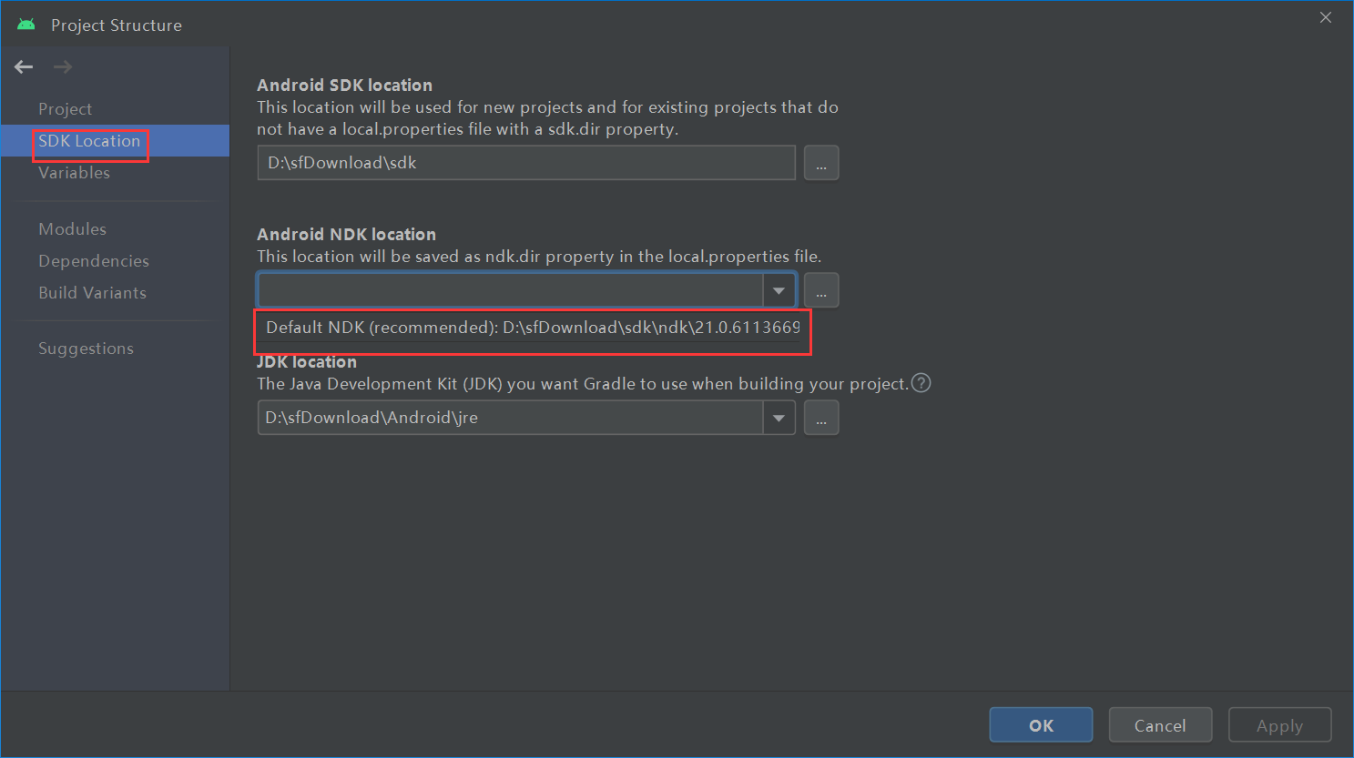This screenshot has height=758, width=1354.
Task: Click the Apply button
Action: coord(1279,725)
